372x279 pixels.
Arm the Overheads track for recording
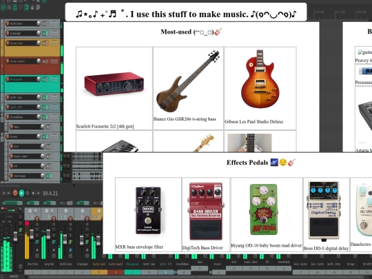coord(12,176)
